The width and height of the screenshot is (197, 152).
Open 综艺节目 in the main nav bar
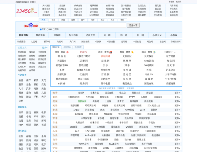click(74, 35)
